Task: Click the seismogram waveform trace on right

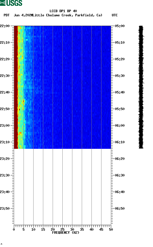Action: 141,87
